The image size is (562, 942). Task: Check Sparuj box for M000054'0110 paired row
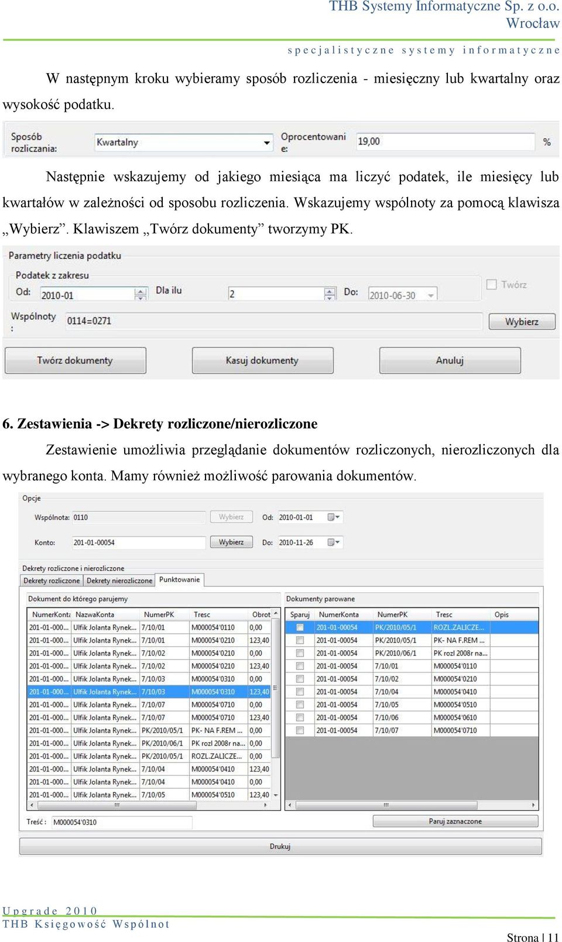(x=300, y=666)
